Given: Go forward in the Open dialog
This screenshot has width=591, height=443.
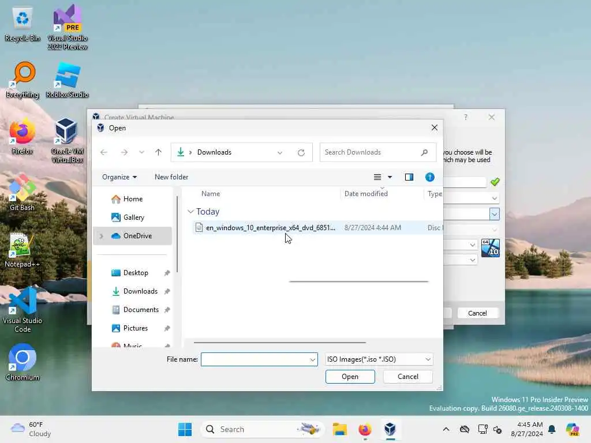Looking at the screenshot, I should pyautogui.click(x=124, y=152).
